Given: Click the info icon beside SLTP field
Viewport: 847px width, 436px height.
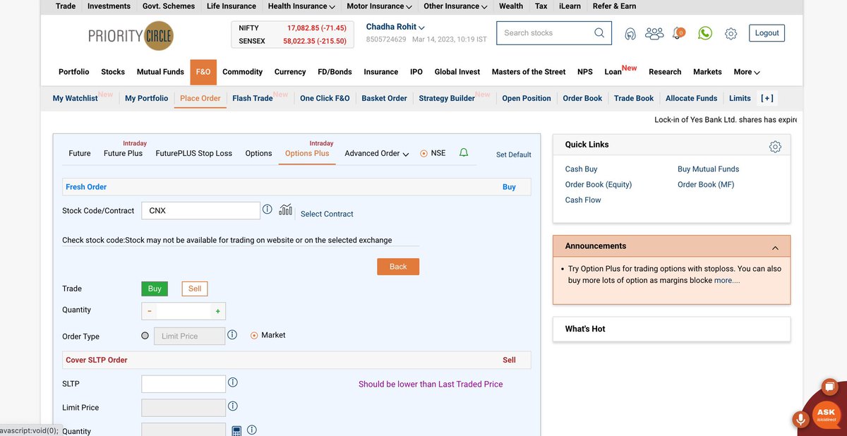Looking at the screenshot, I should [x=232, y=382].
